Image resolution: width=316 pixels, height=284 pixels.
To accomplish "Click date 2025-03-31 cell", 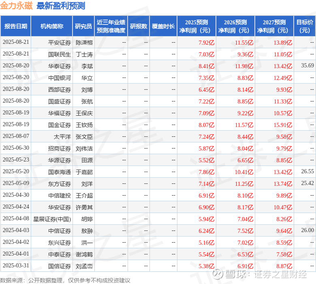I will click(16, 265).
